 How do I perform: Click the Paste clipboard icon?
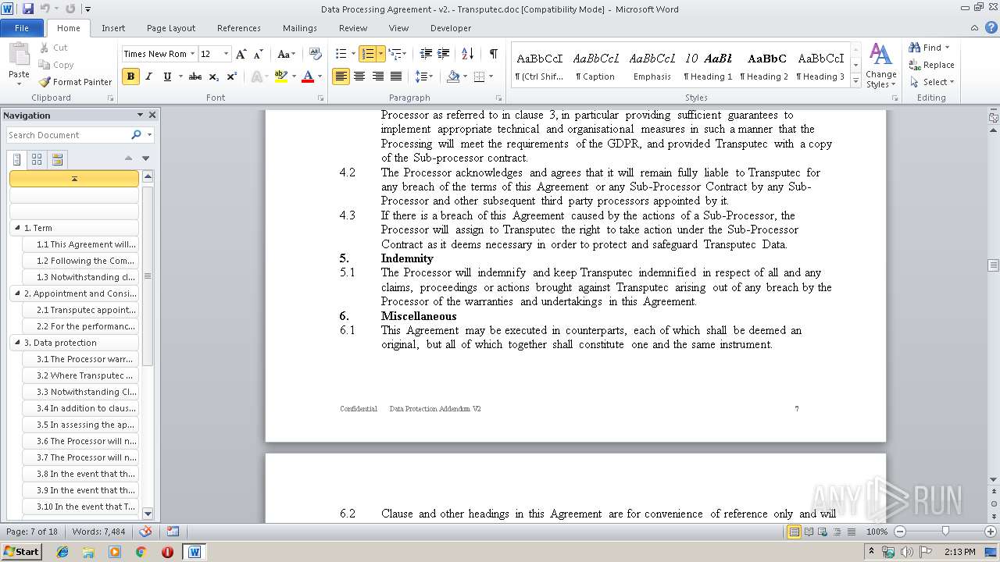[19, 55]
